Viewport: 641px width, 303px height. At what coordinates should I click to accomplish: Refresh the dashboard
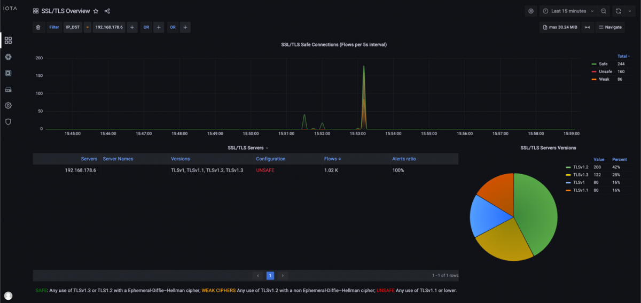[x=618, y=11]
